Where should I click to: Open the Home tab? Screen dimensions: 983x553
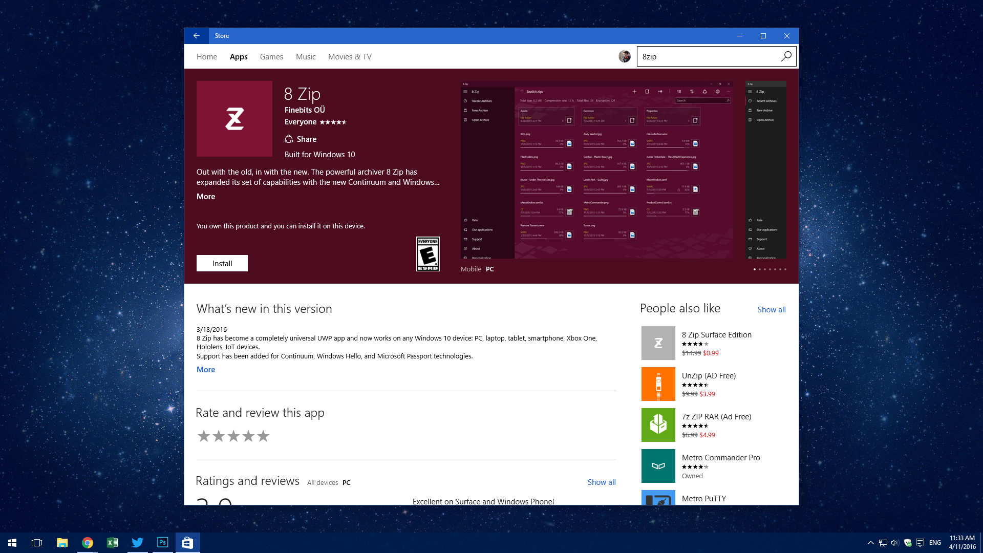click(x=207, y=57)
